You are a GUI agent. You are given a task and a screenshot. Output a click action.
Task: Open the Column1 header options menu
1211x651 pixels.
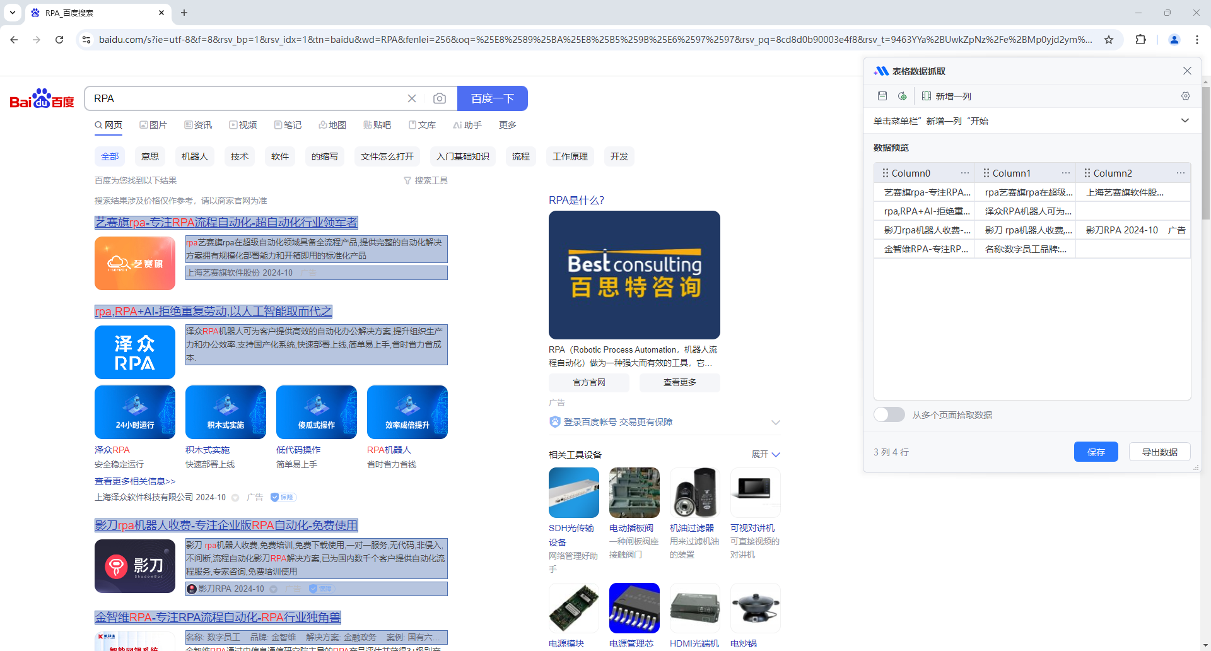[1065, 172]
